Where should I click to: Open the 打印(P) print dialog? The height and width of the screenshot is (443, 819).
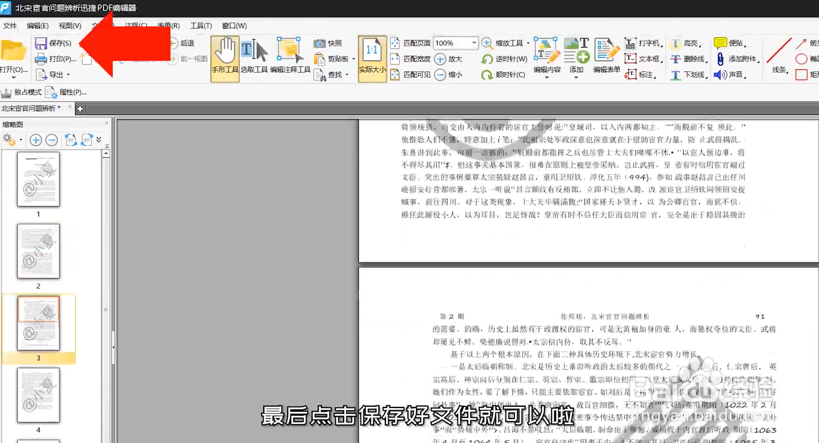pos(56,59)
